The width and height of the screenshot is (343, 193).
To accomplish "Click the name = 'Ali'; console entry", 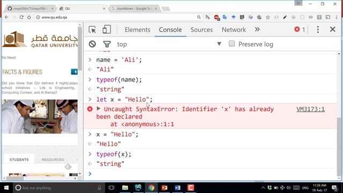I will tap(119, 60).
